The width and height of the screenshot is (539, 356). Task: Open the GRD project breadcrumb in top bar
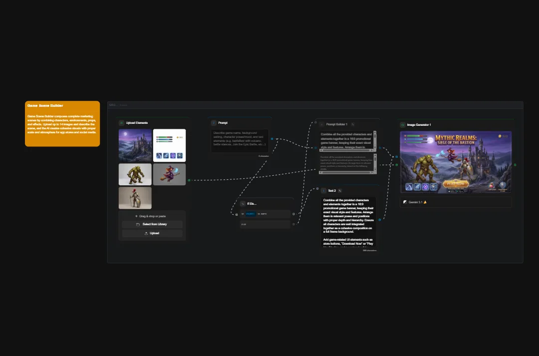[112, 105]
